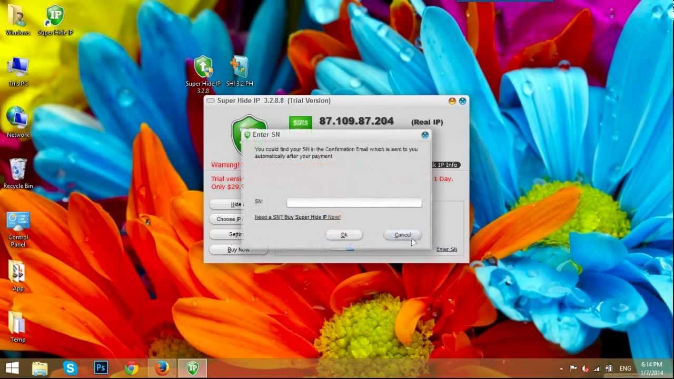Image resolution: width=674 pixels, height=379 pixels.
Task: Focus the SN serial number input field
Action: pos(354,203)
